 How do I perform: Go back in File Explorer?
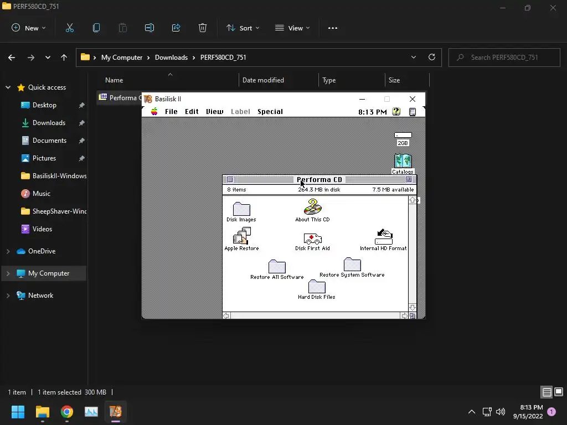12,57
